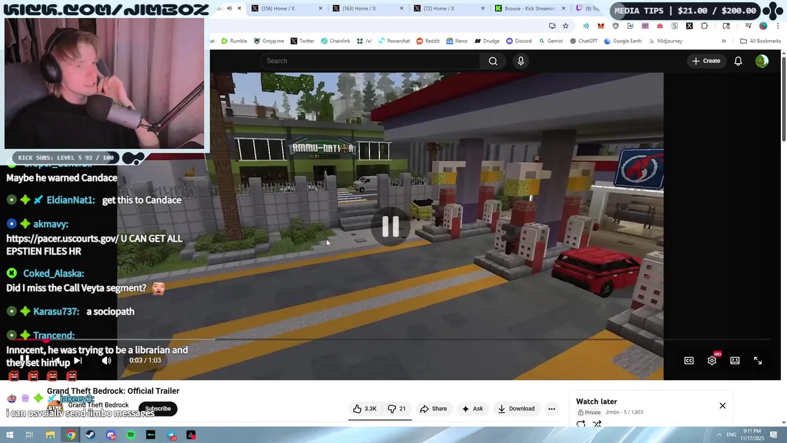
Task: Like the video with thumbs up
Action: 365,409
